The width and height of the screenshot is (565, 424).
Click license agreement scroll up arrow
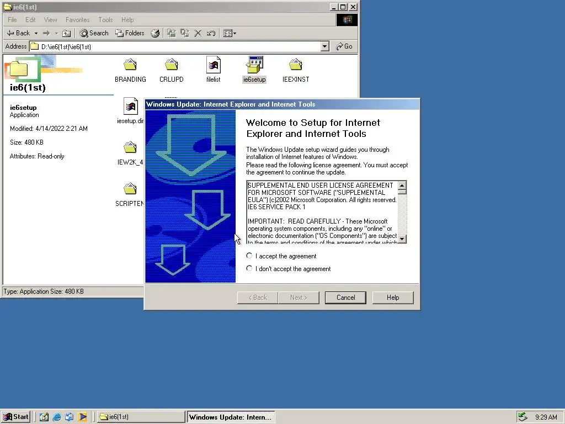[402, 185]
